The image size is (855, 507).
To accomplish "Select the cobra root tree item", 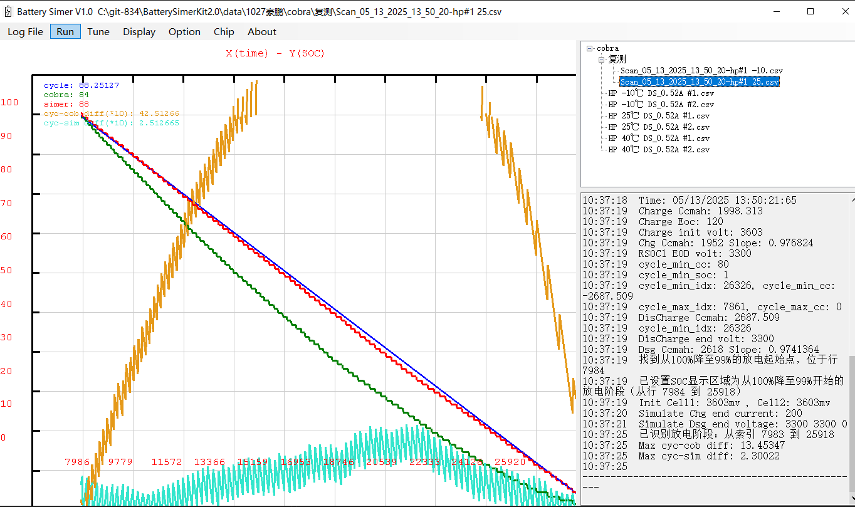I will (x=607, y=48).
